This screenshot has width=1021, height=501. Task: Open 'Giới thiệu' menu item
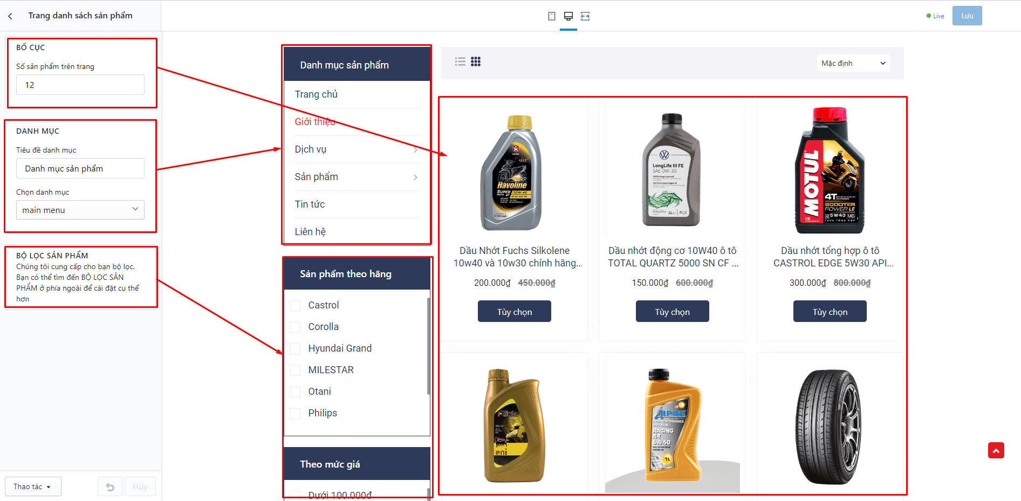point(315,122)
